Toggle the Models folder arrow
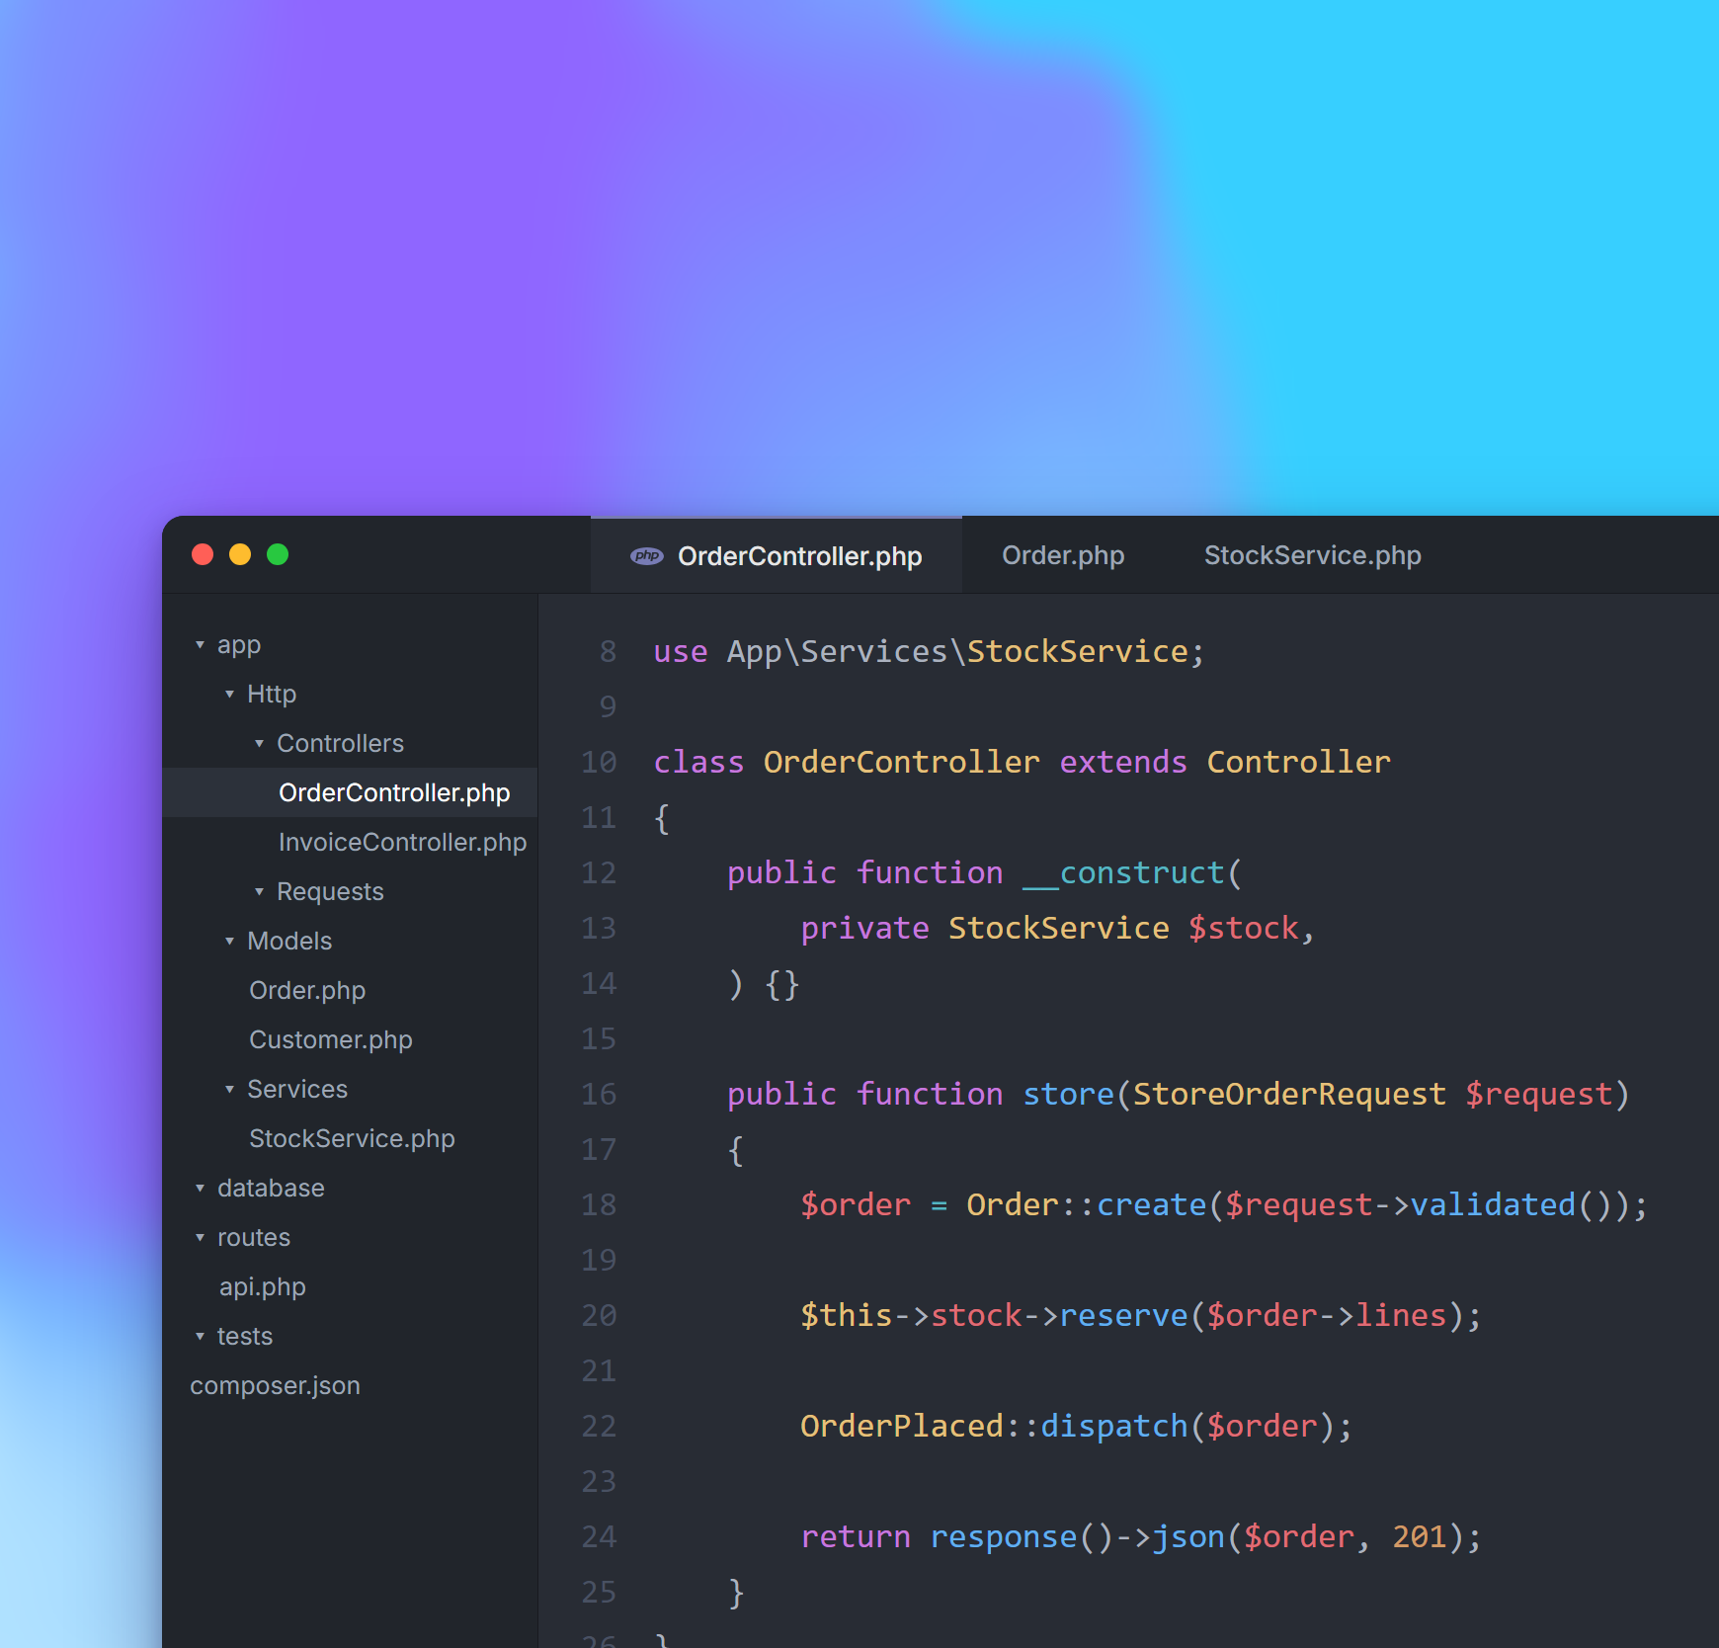This screenshot has width=1719, height=1648. pyautogui.click(x=229, y=942)
